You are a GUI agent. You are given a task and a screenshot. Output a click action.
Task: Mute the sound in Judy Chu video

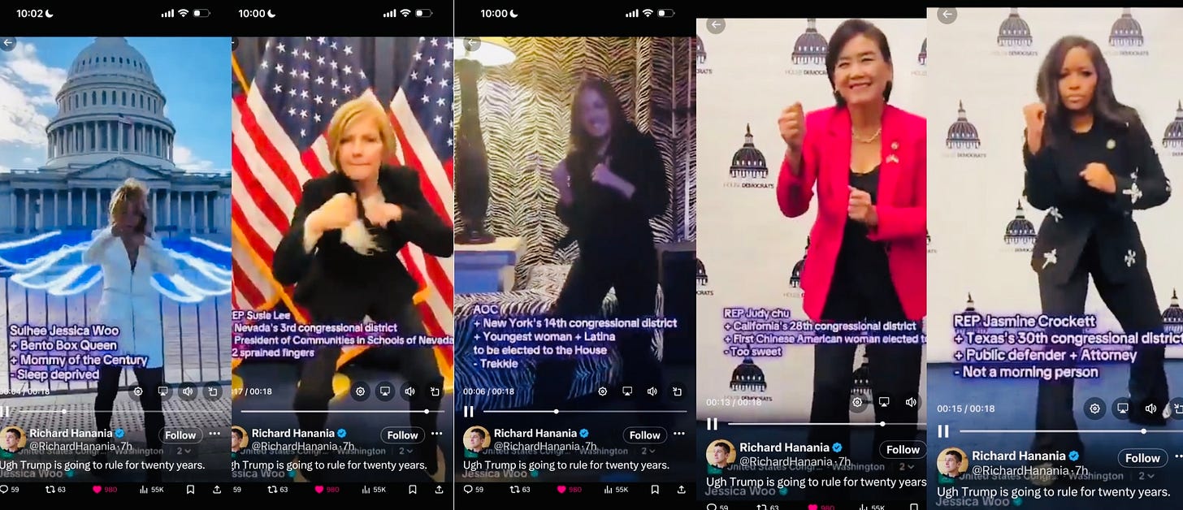tap(910, 402)
